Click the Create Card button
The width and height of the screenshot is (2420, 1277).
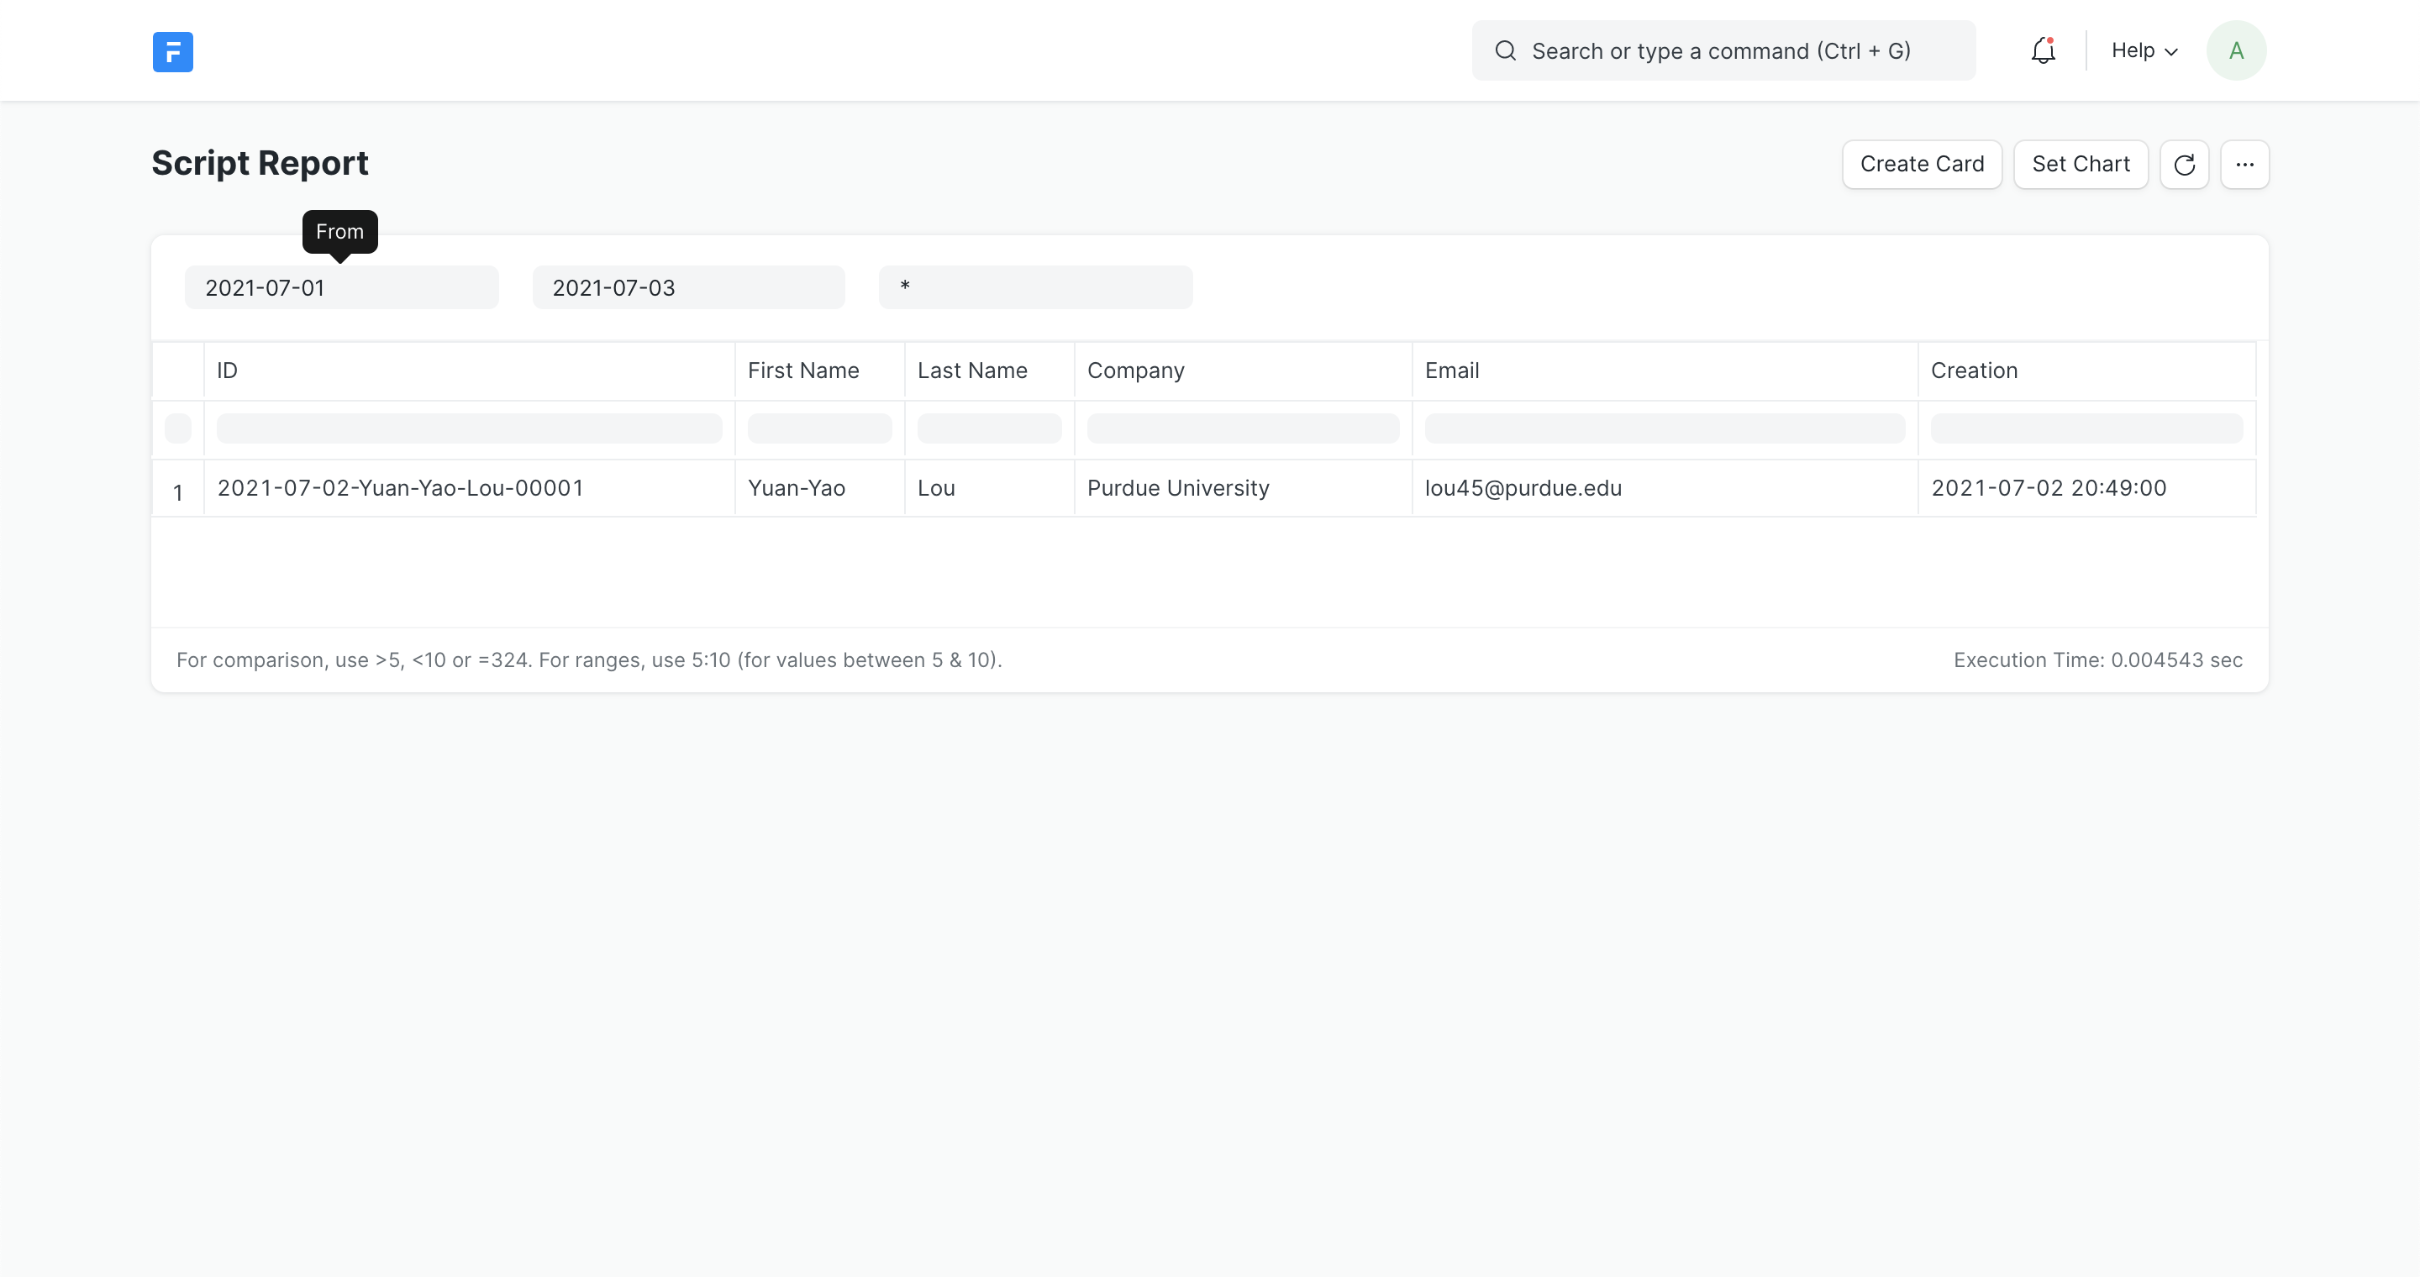(1921, 165)
